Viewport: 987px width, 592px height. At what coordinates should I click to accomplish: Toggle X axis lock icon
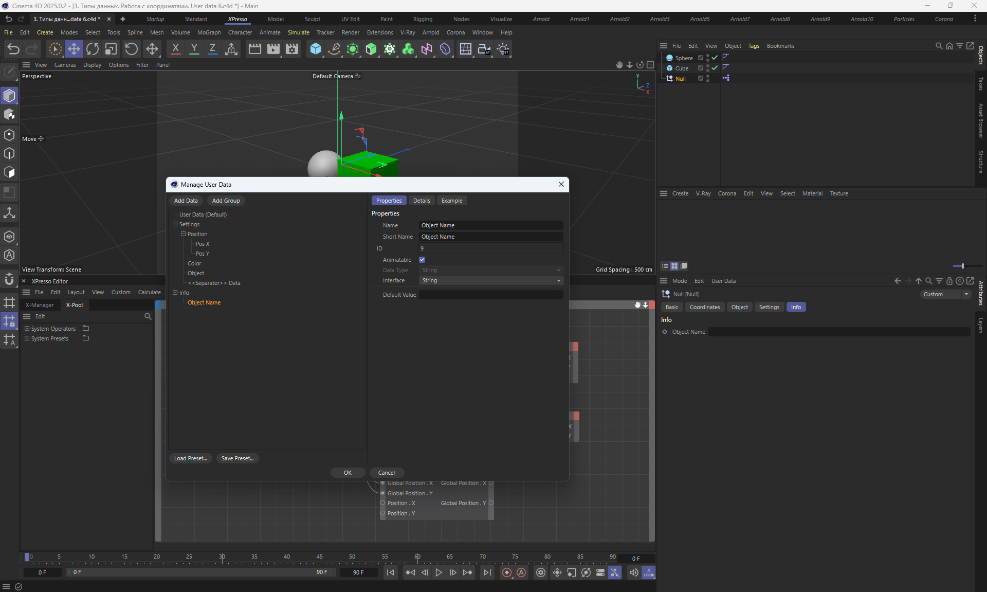(175, 49)
